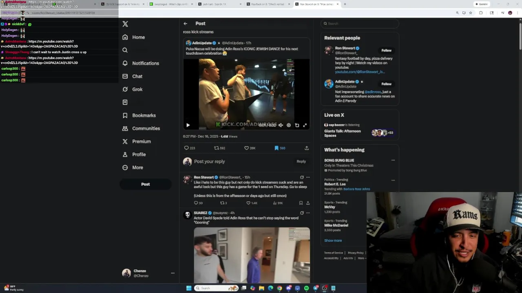Image resolution: width=522 pixels, height=293 pixels.
Task: Bookmark Ron Stewart's reply
Action: (301, 203)
